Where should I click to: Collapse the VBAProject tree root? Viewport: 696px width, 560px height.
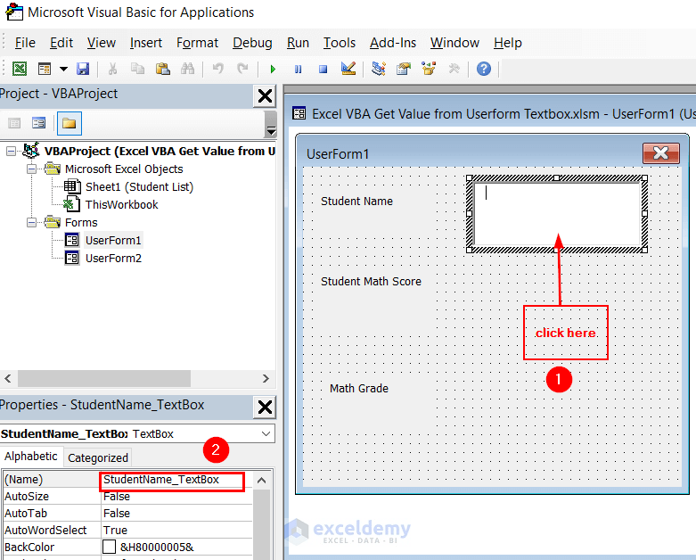[11, 152]
